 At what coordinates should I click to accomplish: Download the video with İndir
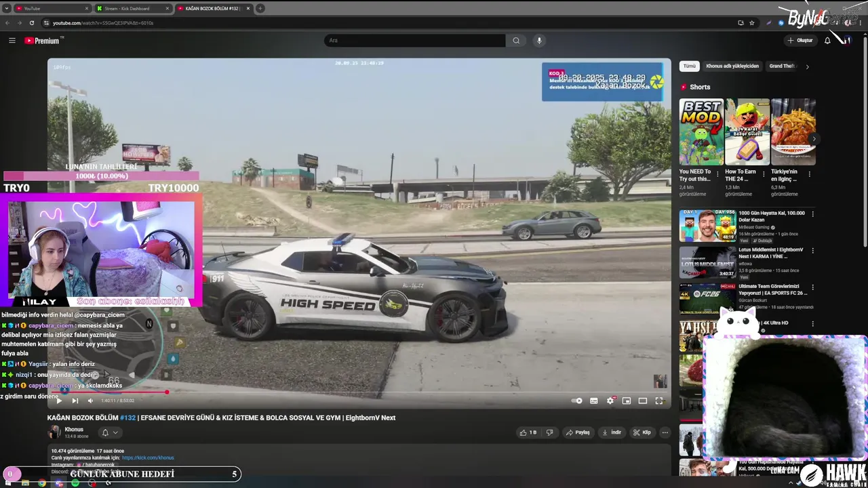click(612, 432)
